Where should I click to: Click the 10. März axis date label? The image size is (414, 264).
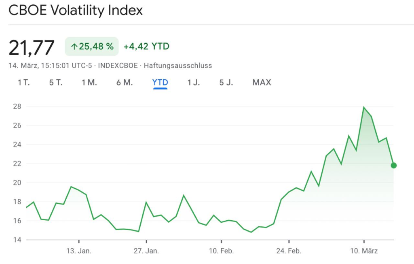click(364, 251)
